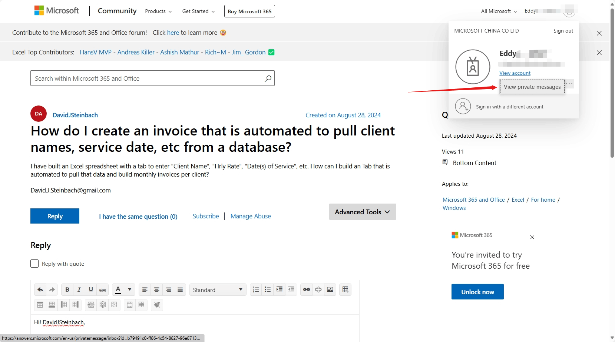Click the Redo arrow in the editor toolbar
This screenshot has height=342, width=615.
point(52,289)
